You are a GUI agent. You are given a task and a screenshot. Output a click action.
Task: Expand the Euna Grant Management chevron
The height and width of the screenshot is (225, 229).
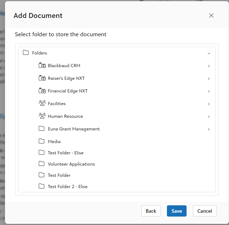pos(209,129)
